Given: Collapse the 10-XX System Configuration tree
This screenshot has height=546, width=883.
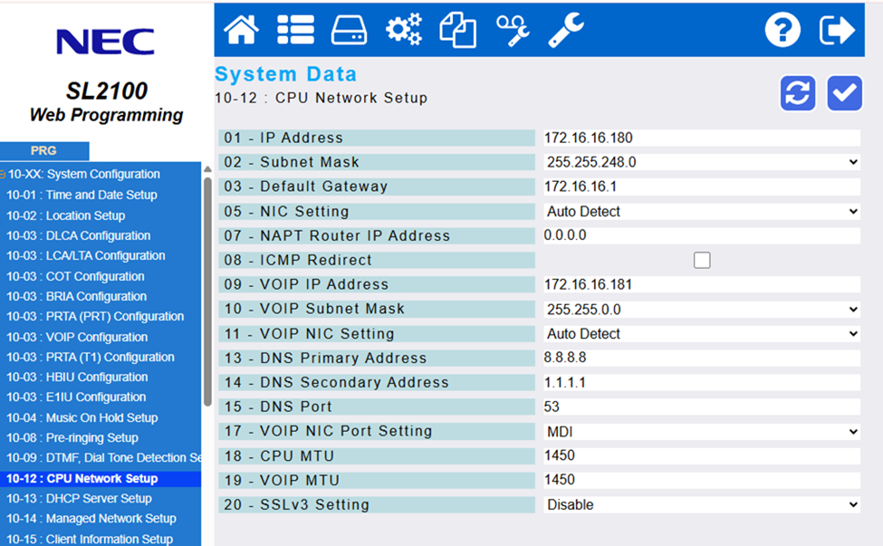Looking at the screenshot, I should coord(4,175).
